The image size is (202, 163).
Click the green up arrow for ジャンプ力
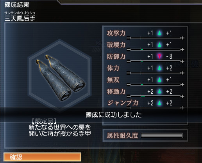coord(159,103)
